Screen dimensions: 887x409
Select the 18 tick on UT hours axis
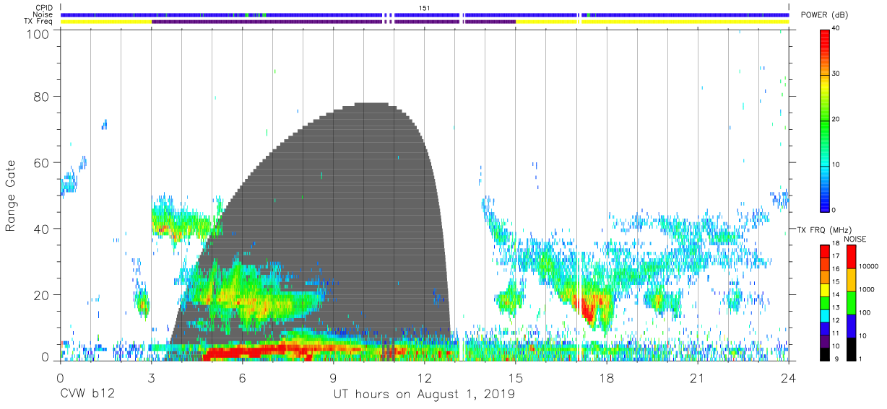pyautogui.click(x=607, y=377)
